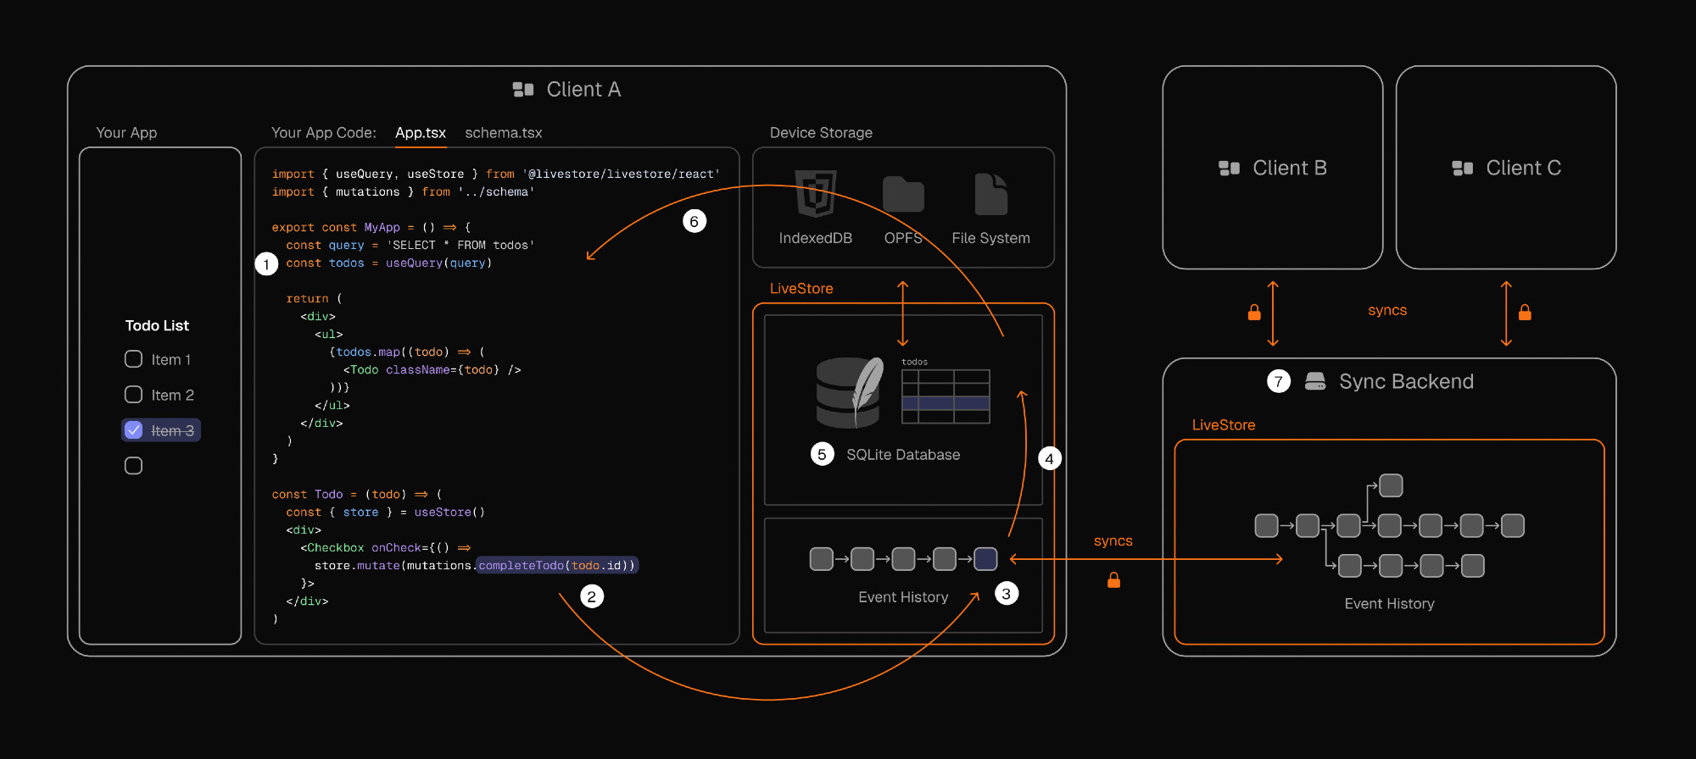Screen dimensions: 1696x759
Task: Click the branched top event node in Sync Backend
Action: 1391,485
